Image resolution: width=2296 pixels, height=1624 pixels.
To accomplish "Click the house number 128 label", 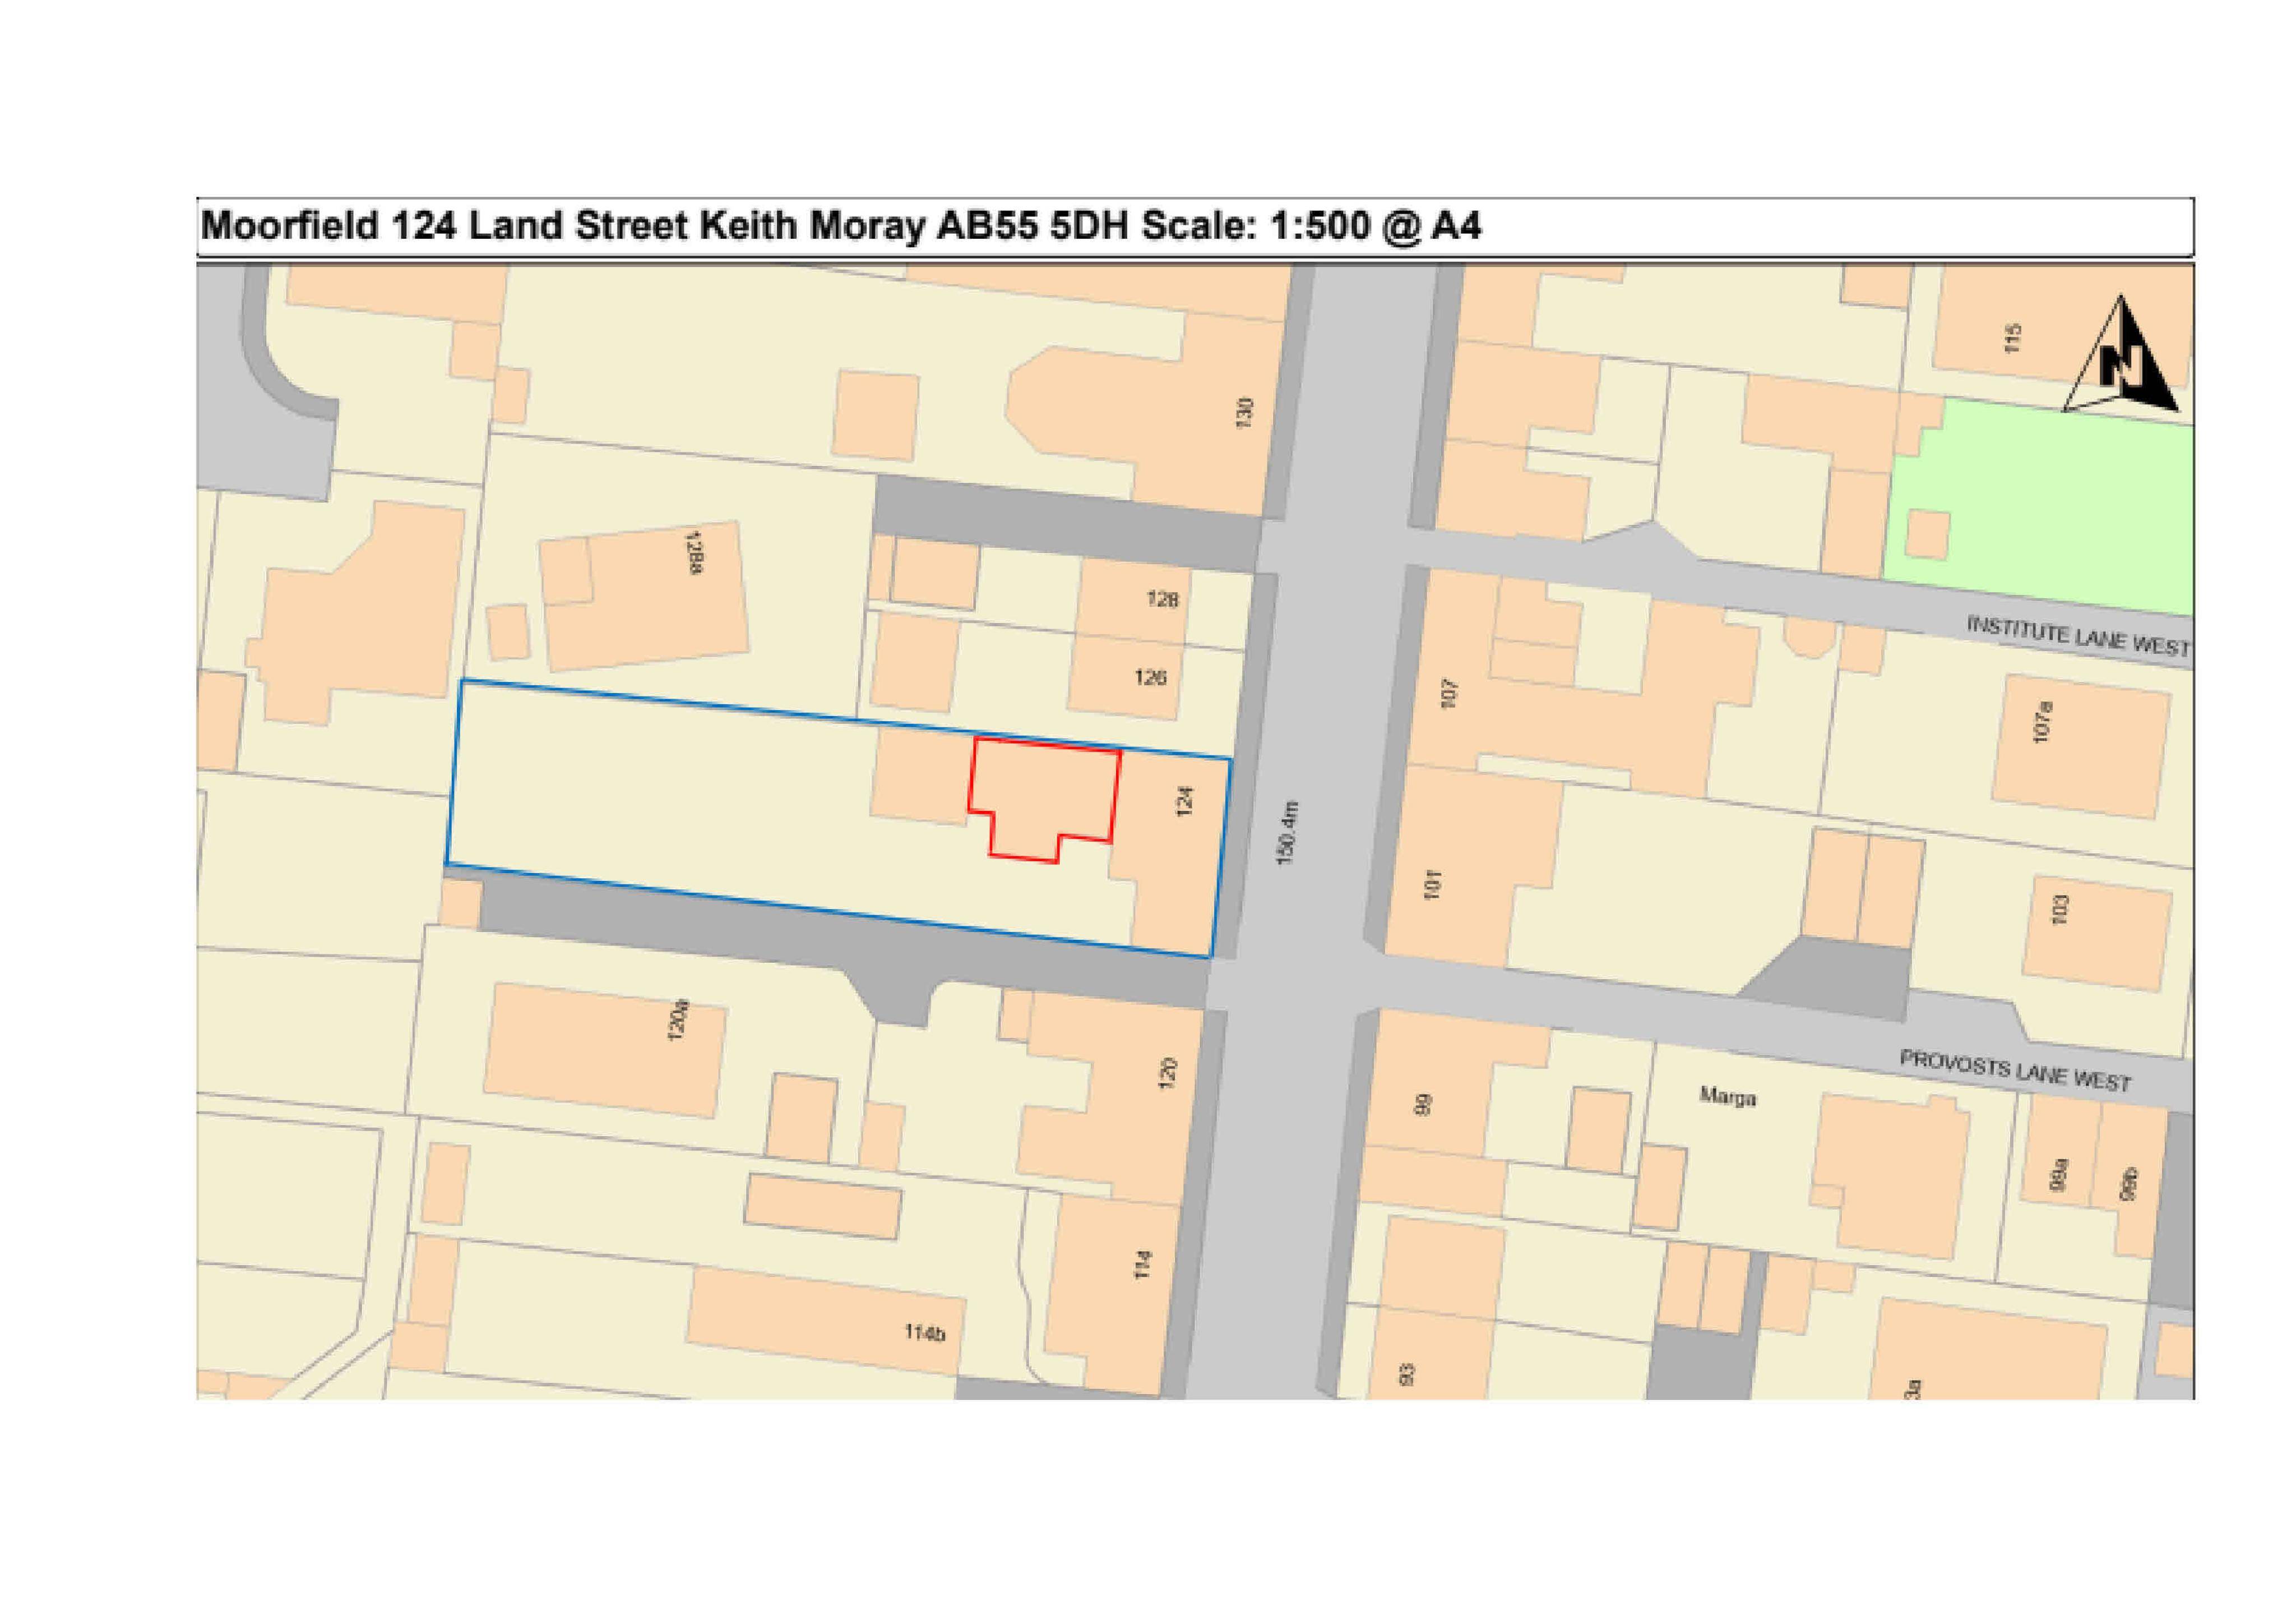I will [1162, 599].
